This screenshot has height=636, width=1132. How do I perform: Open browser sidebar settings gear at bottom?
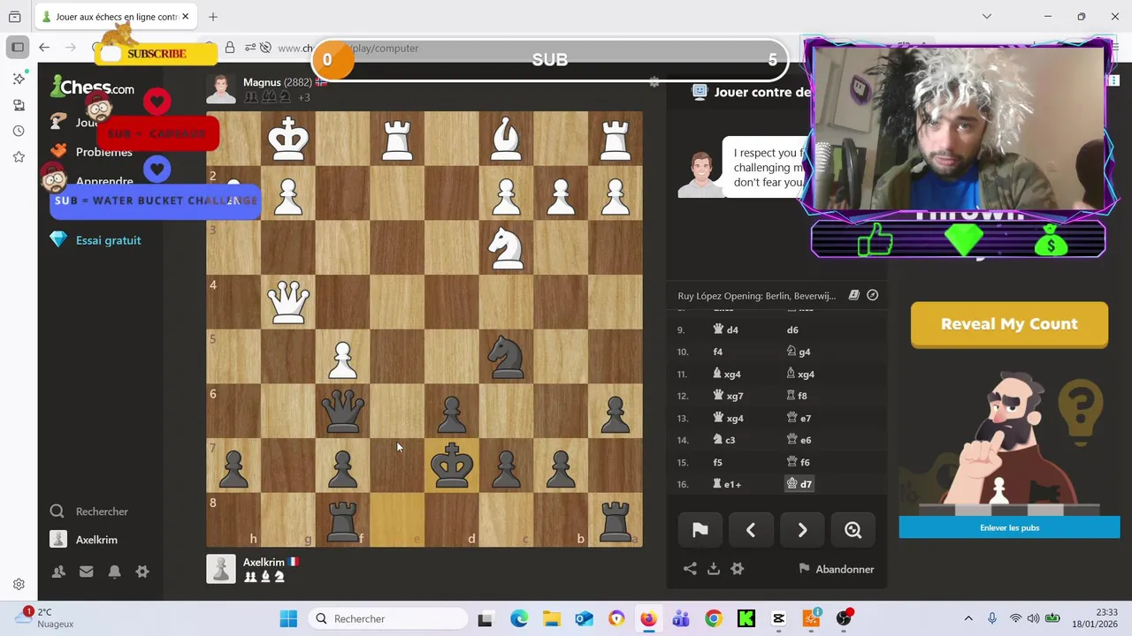click(19, 584)
